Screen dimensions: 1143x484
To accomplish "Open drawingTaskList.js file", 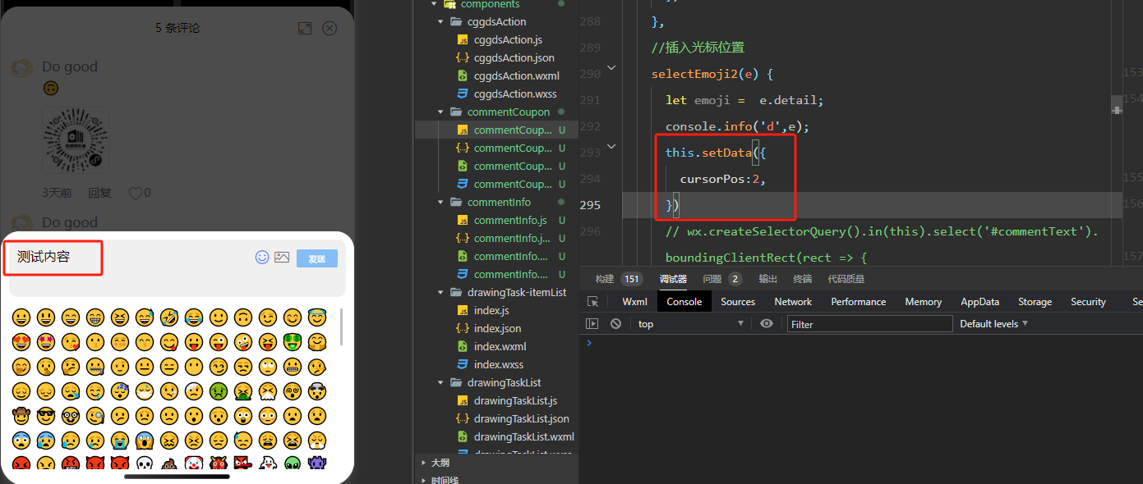I will [x=515, y=400].
